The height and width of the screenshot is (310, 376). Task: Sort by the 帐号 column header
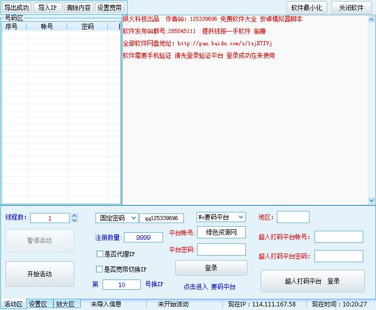click(x=47, y=26)
